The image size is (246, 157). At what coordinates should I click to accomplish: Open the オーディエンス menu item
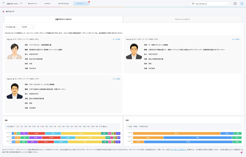click(63, 4)
